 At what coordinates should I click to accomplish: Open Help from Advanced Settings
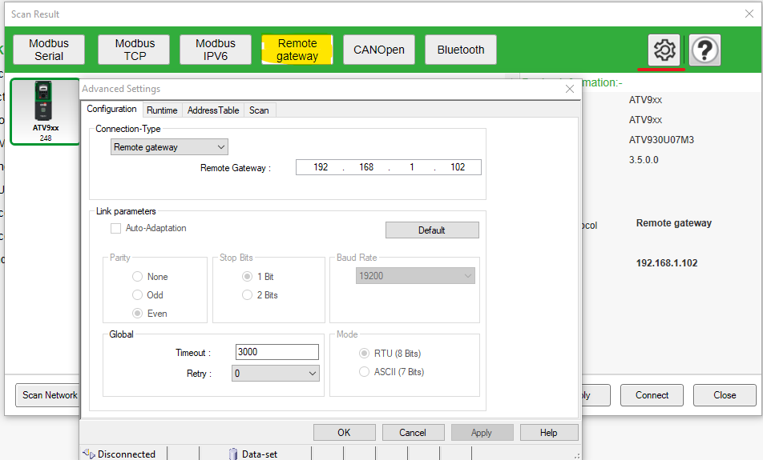(x=549, y=432)
